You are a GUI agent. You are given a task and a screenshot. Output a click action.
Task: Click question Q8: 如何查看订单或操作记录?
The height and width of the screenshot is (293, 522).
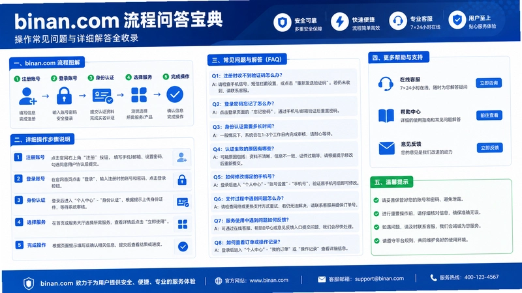[247, 242]
